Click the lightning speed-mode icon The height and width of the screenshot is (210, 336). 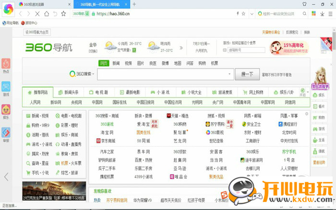pos(238,14)
